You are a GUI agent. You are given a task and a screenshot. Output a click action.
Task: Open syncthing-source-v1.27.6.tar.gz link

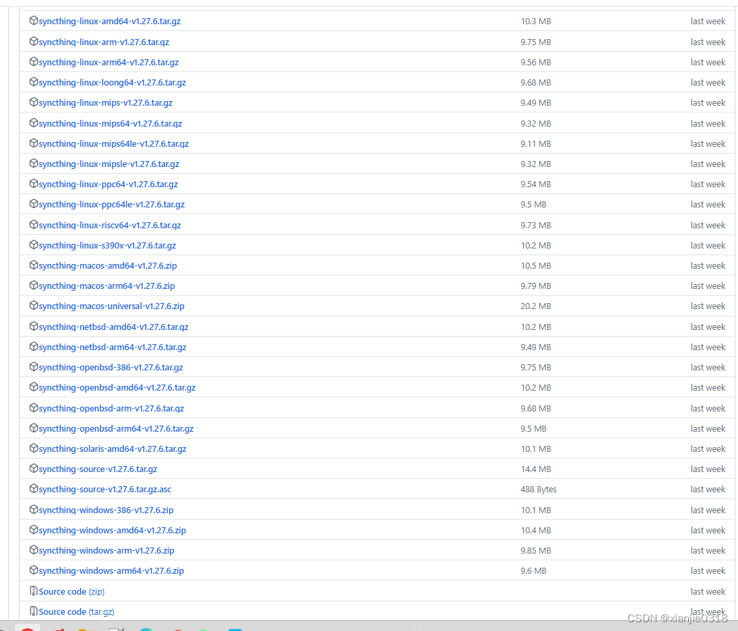(x=98, y=469)
